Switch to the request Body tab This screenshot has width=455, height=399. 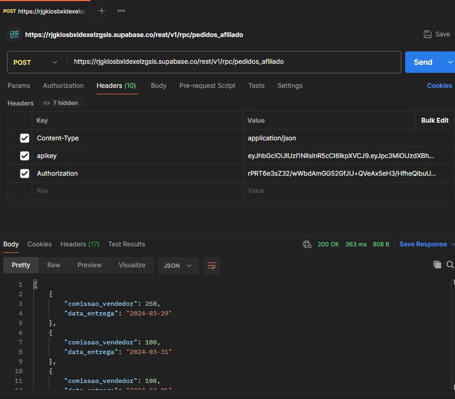click(159, 86)
